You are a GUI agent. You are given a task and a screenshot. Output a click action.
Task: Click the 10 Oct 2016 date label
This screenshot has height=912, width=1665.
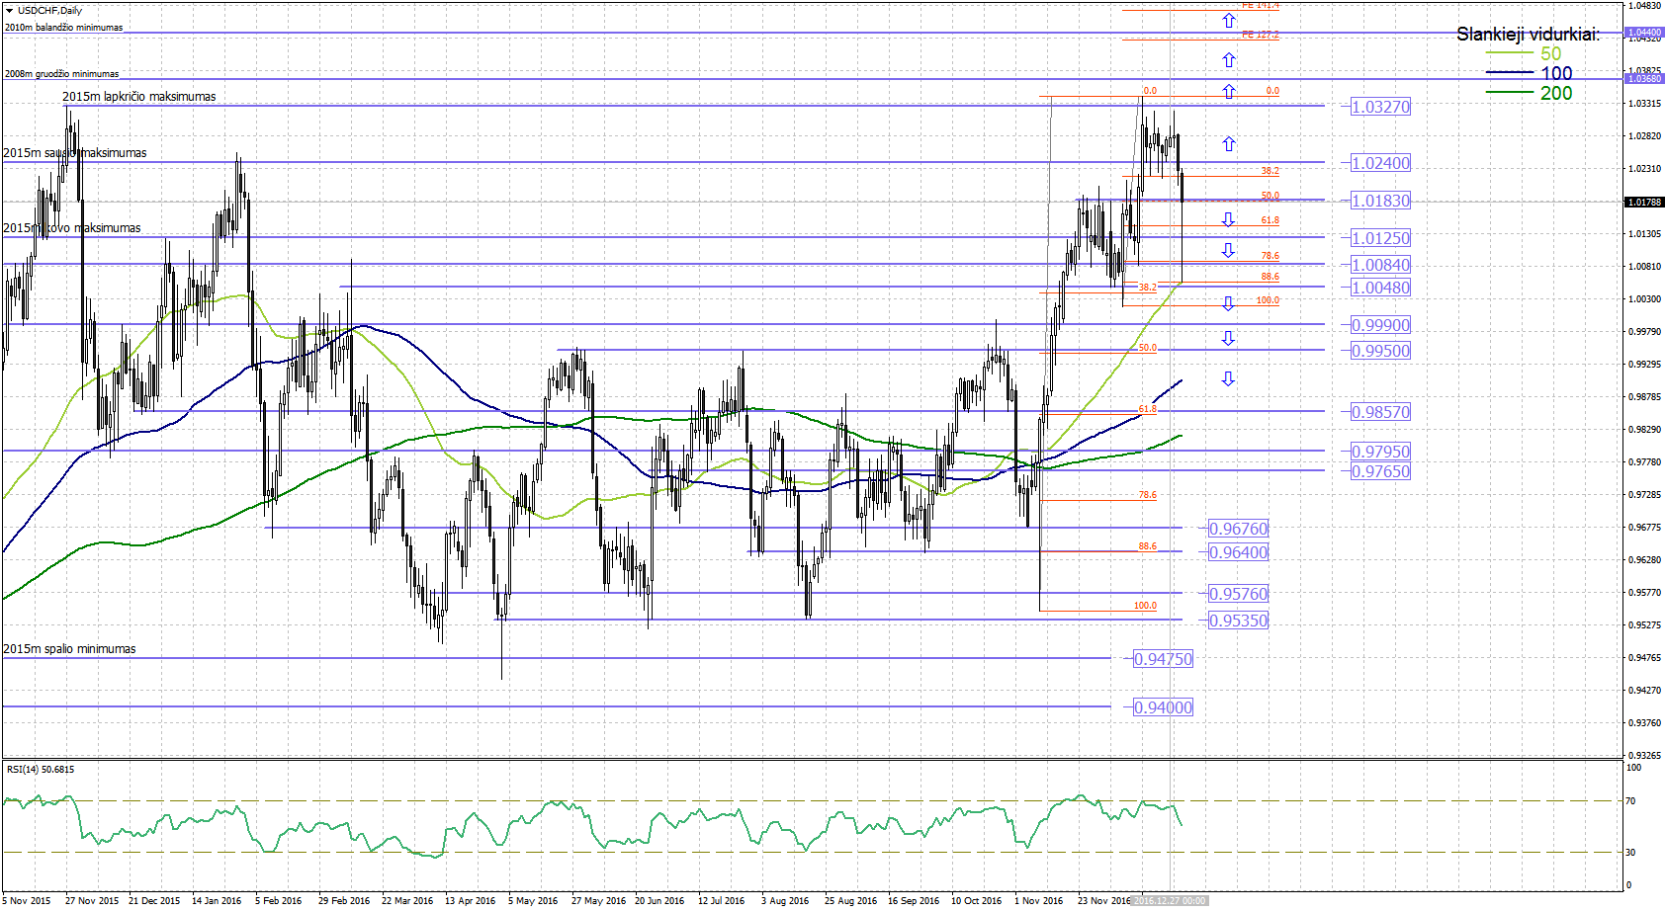[x=976, y=901]
